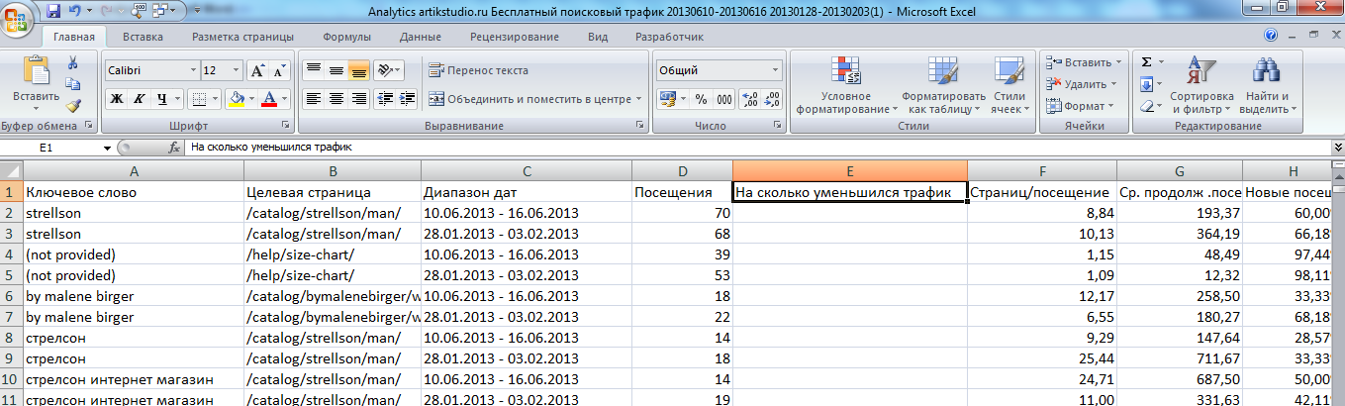Image resolution: width=1345 pixels, height=406 pixels.
Task: Align text left in the cell
Action: tap(313, 99)
